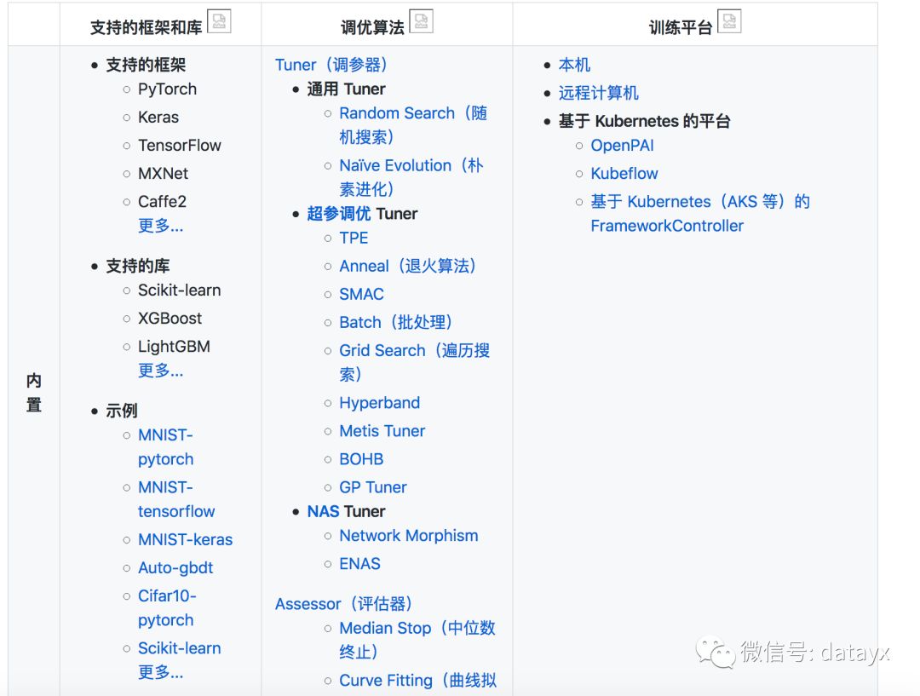Click the 通用 Tuner heading
Screen dimensions: 920x696
point(346,89)
